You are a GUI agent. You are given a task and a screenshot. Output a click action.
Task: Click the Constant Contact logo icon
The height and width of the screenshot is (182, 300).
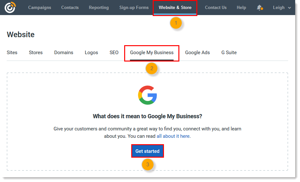pos(10,7)
